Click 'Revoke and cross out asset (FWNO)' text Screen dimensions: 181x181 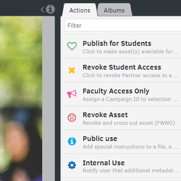click(129, 123)
